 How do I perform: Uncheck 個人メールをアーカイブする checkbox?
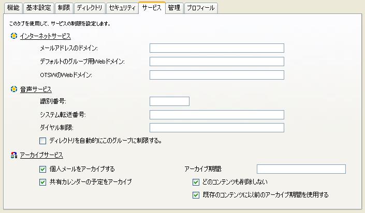click(42, 169)
